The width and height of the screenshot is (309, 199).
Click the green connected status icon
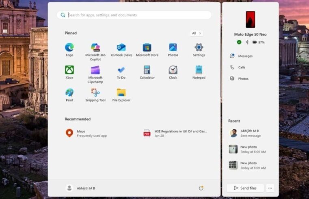(x=239, y=42)
